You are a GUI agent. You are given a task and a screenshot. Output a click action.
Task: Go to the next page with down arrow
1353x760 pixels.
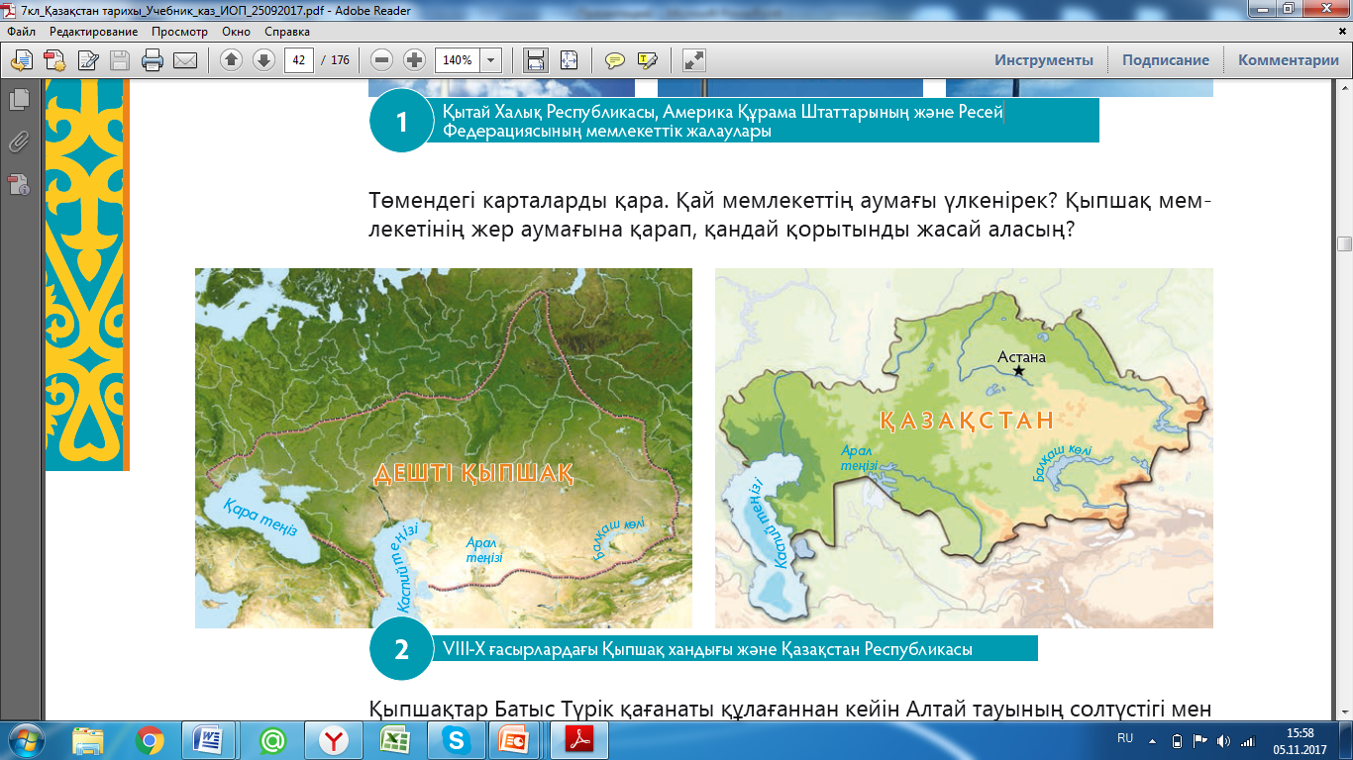263,60
